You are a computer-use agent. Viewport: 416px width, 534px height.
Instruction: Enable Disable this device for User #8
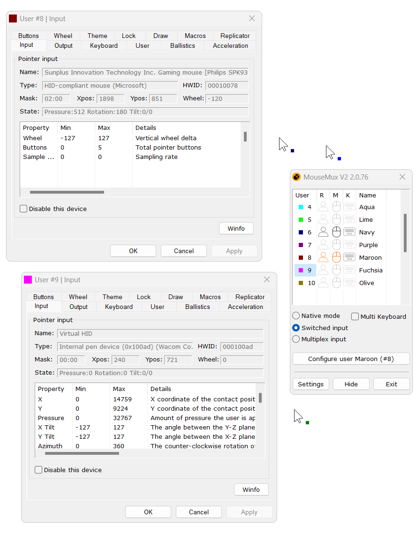(24, 209)
